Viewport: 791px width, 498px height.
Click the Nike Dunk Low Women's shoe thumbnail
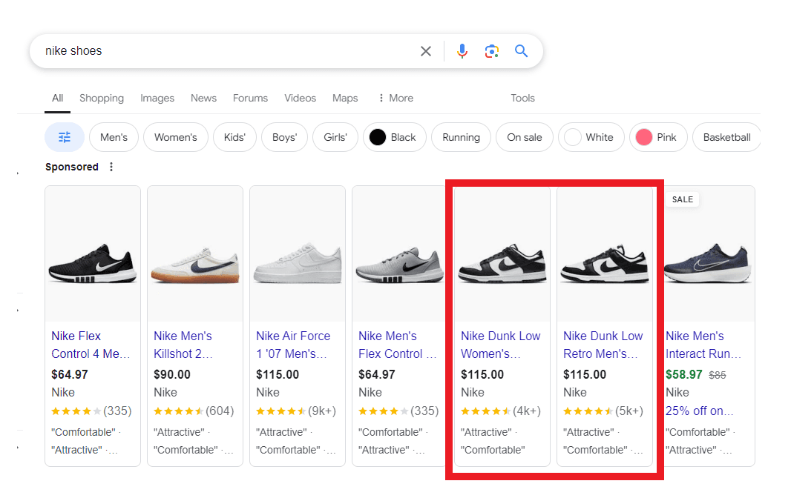click(502, 254)
